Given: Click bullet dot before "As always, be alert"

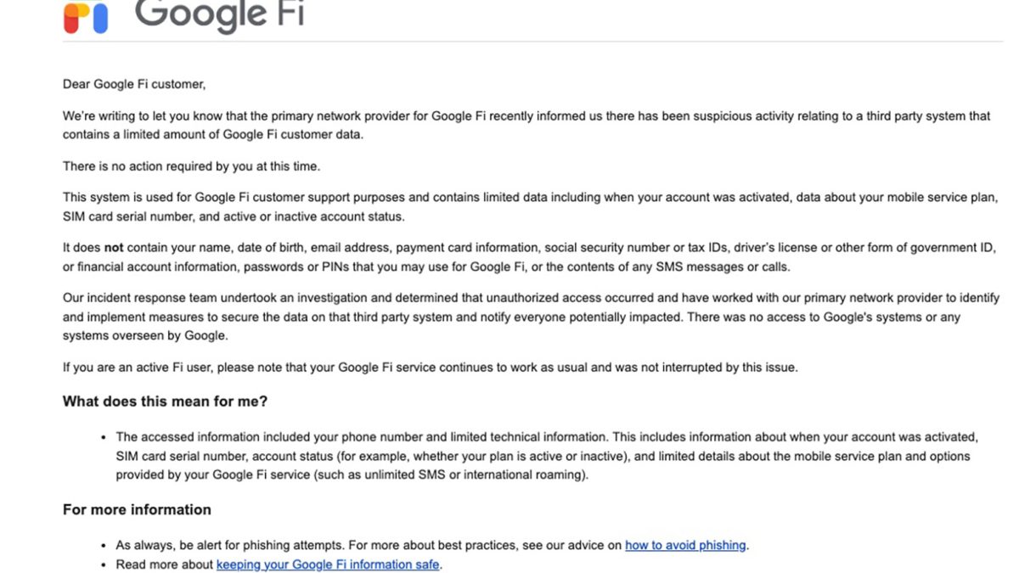Looking at the screenshot, I should pos(104,545).
